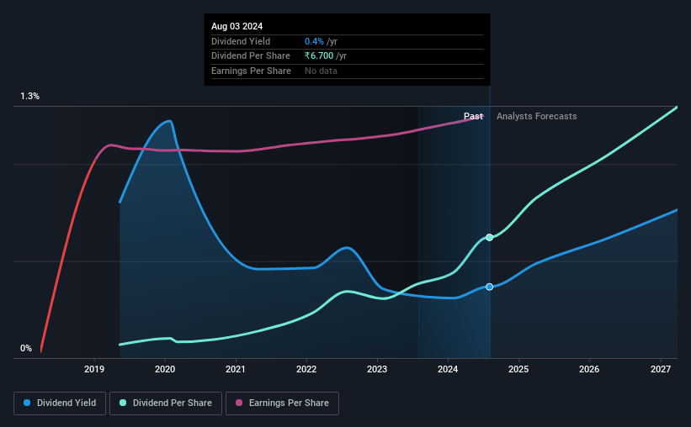Screen dimensions: 691x427
Task: Click the 2024 x-axis year label
Action: point(448,369)
